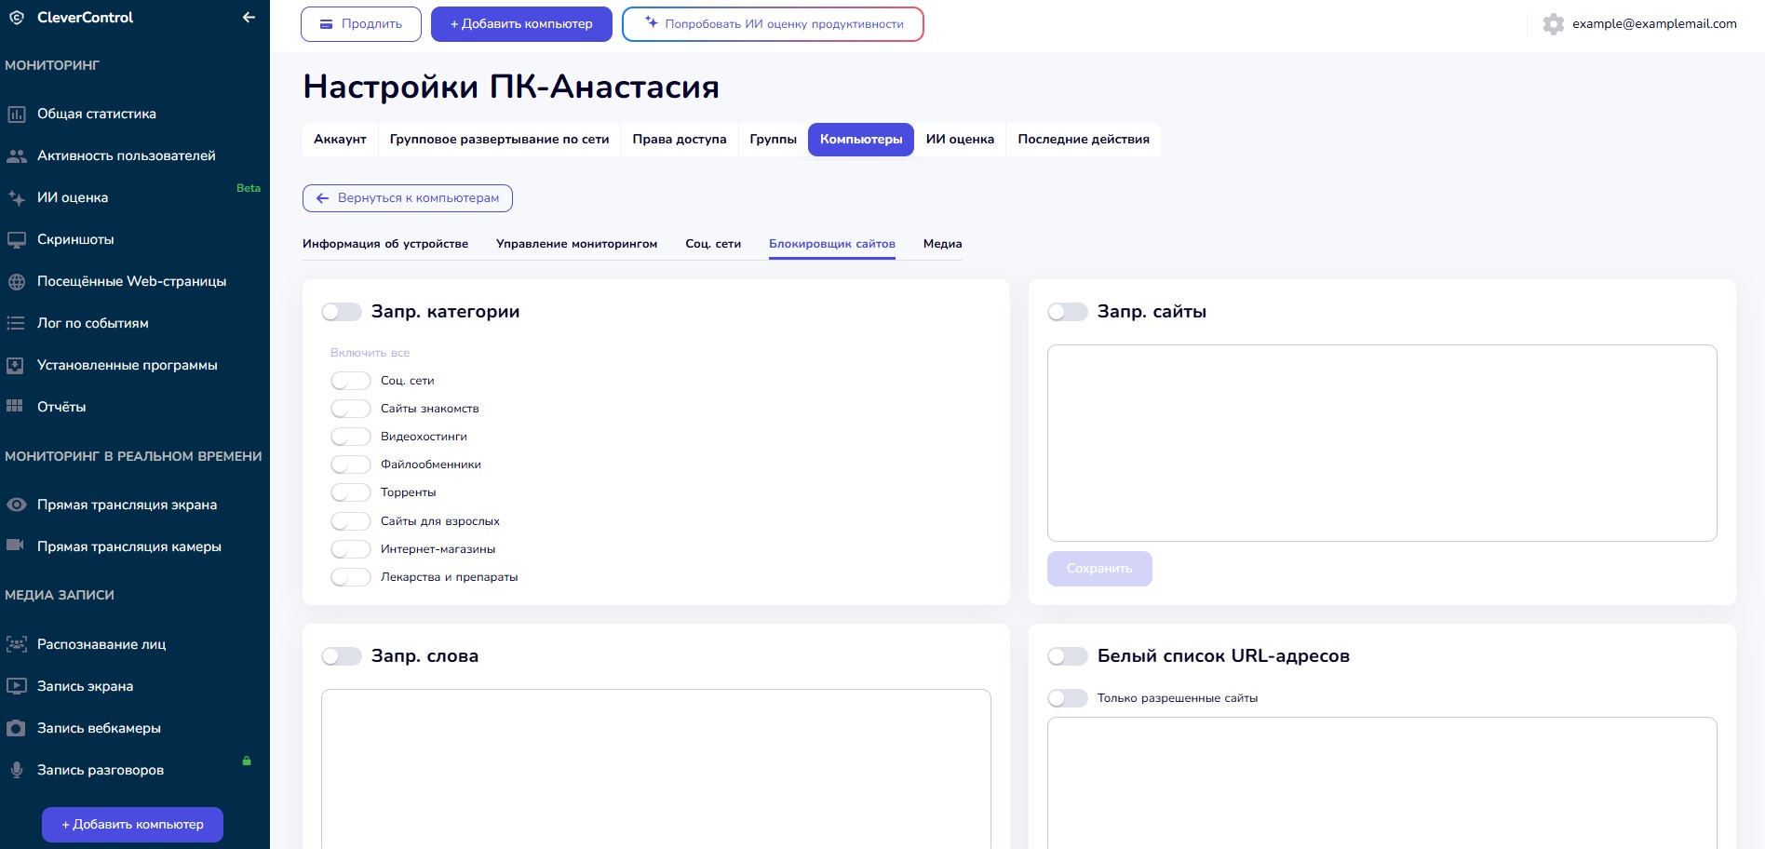The height and width of the screenshot is (849, 1765).
Task: Open the Reports grid icon
Action: 15,407
